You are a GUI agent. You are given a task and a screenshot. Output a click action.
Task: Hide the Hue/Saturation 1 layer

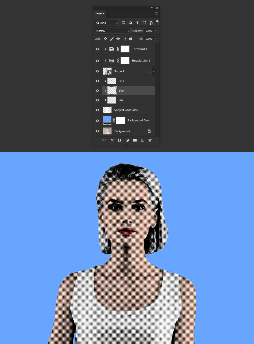click(x=97, y=61)
